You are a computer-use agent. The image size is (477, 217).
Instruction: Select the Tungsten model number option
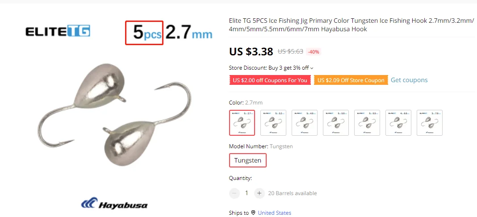pos(247,160)
